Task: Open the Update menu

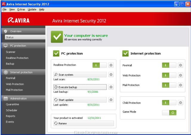Action: pos(32,10)
